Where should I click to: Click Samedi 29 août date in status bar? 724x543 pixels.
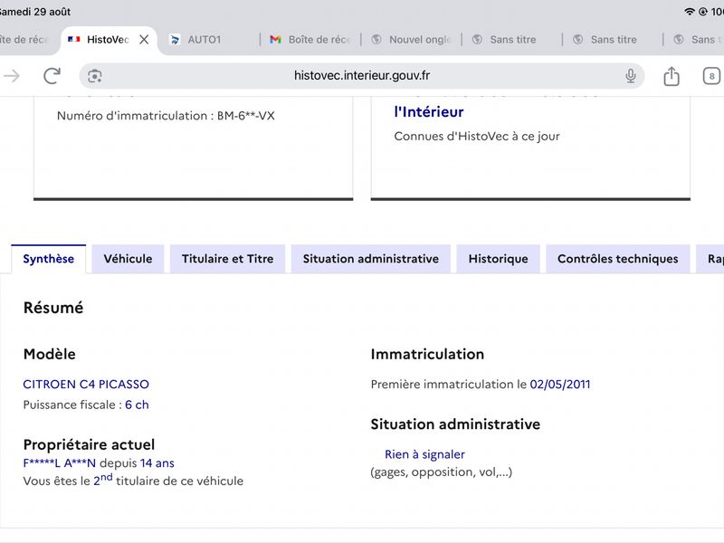[x=35, y=12]
